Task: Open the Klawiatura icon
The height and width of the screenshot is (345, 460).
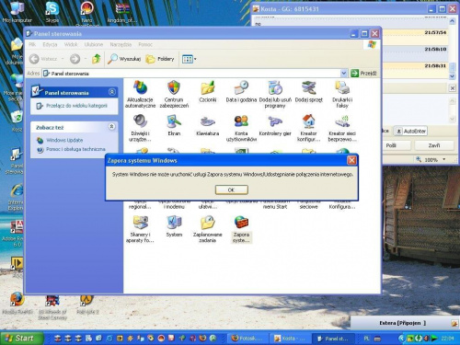Action: point(208,125)
